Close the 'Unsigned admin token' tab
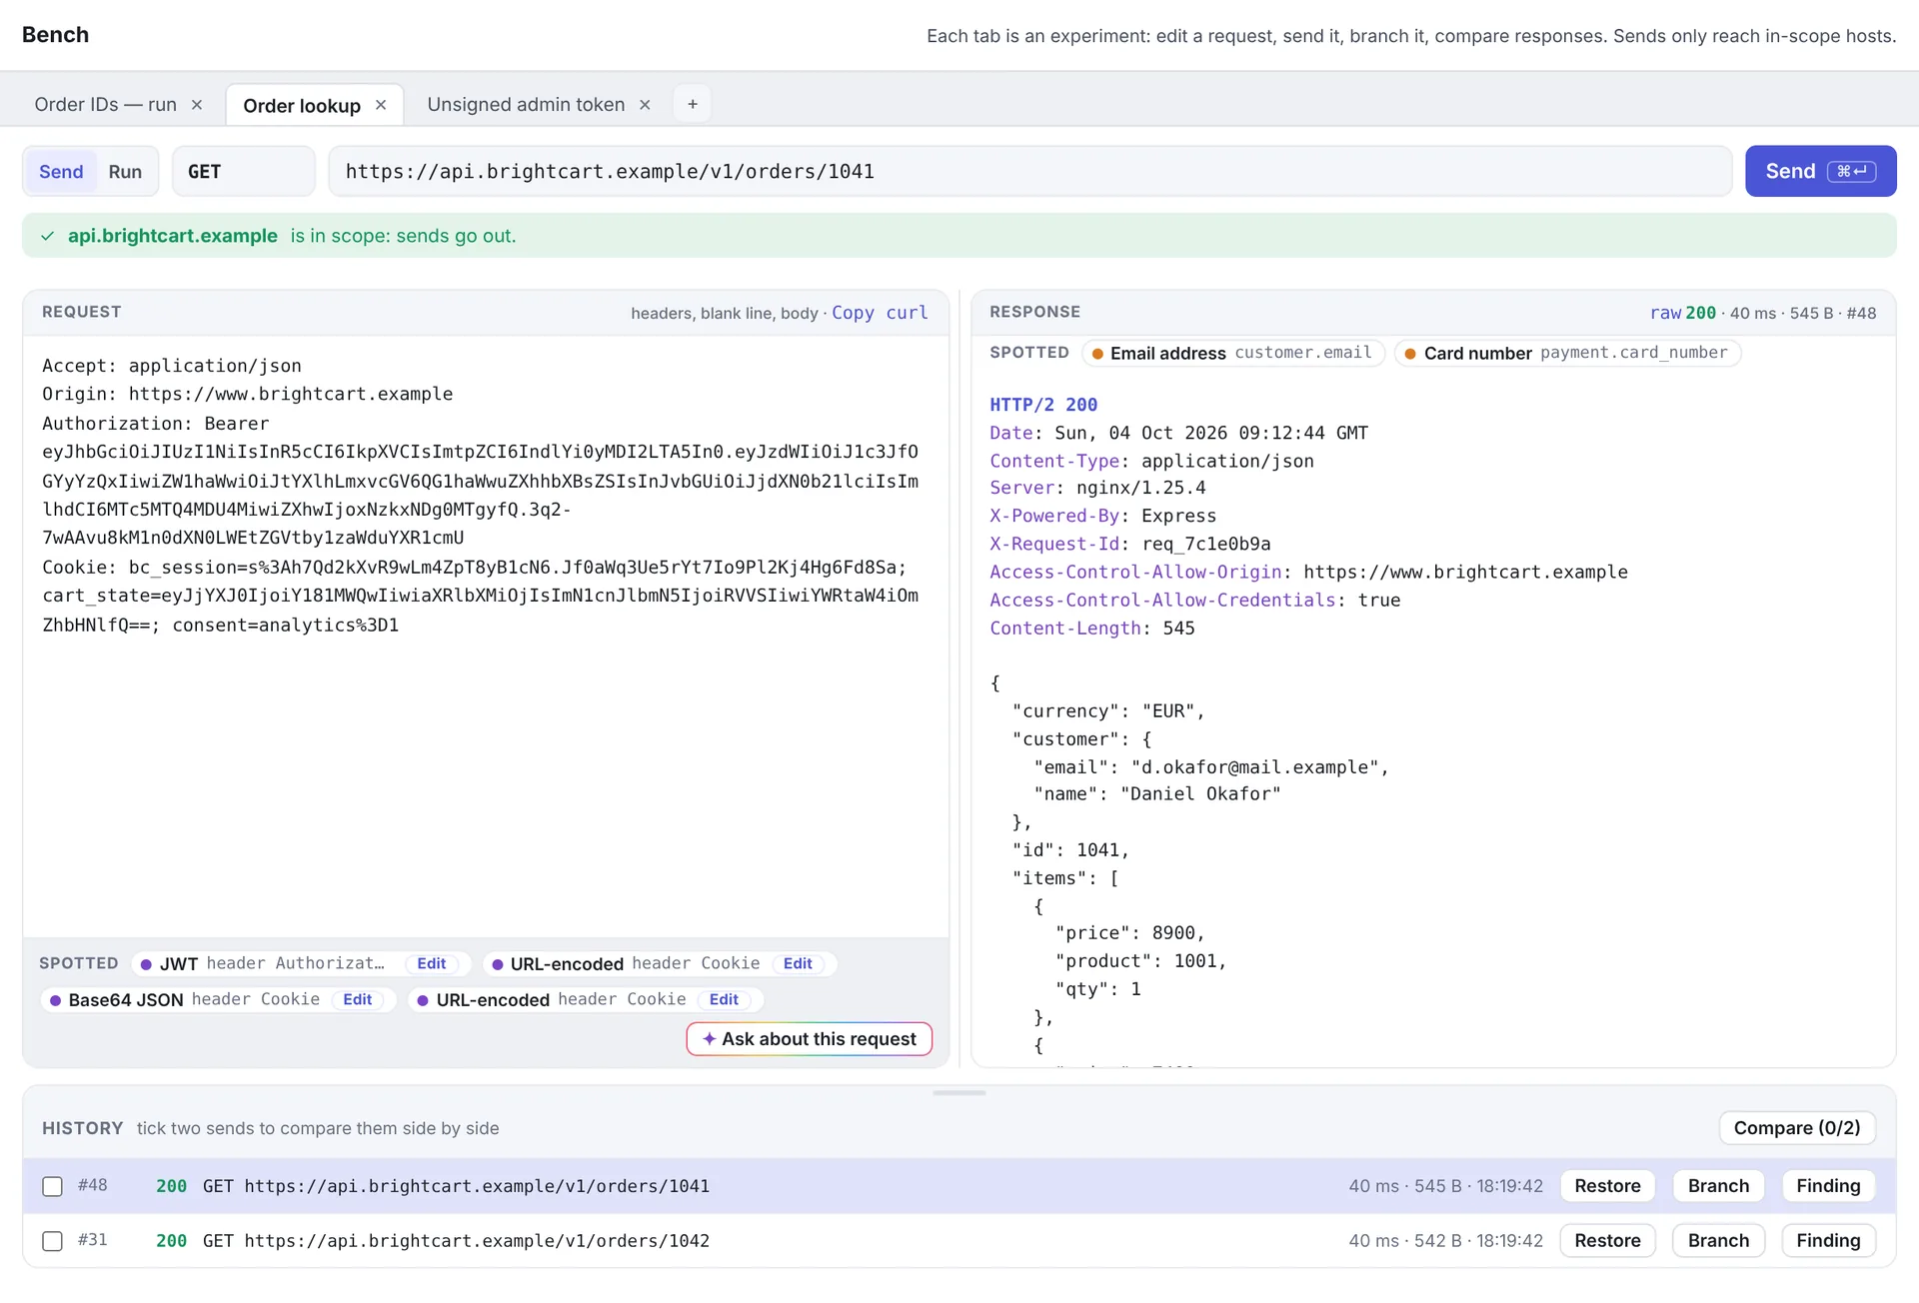 [x=645, y=105]
